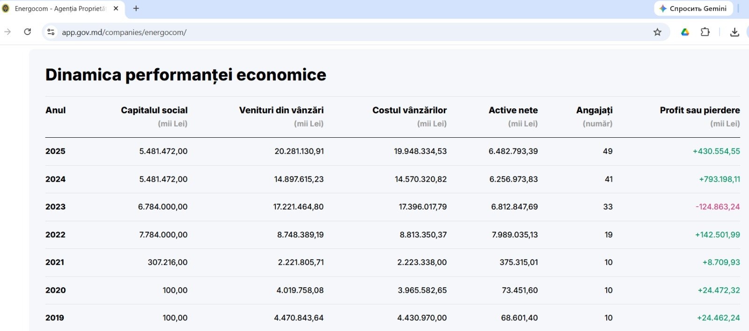This screenshot has width=749, height=331.
Task: Click the 2025 profit value +430.554,55
Action: pyautogui.click(x=716, y=151)
